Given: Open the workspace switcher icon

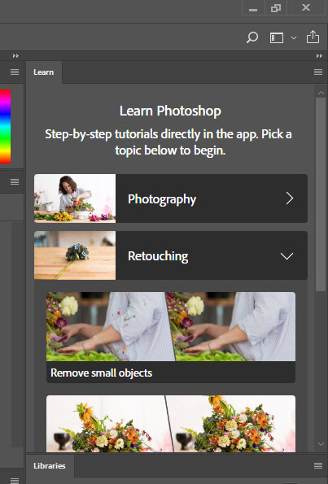Looking at the screenshot, I should coord(277,37).
